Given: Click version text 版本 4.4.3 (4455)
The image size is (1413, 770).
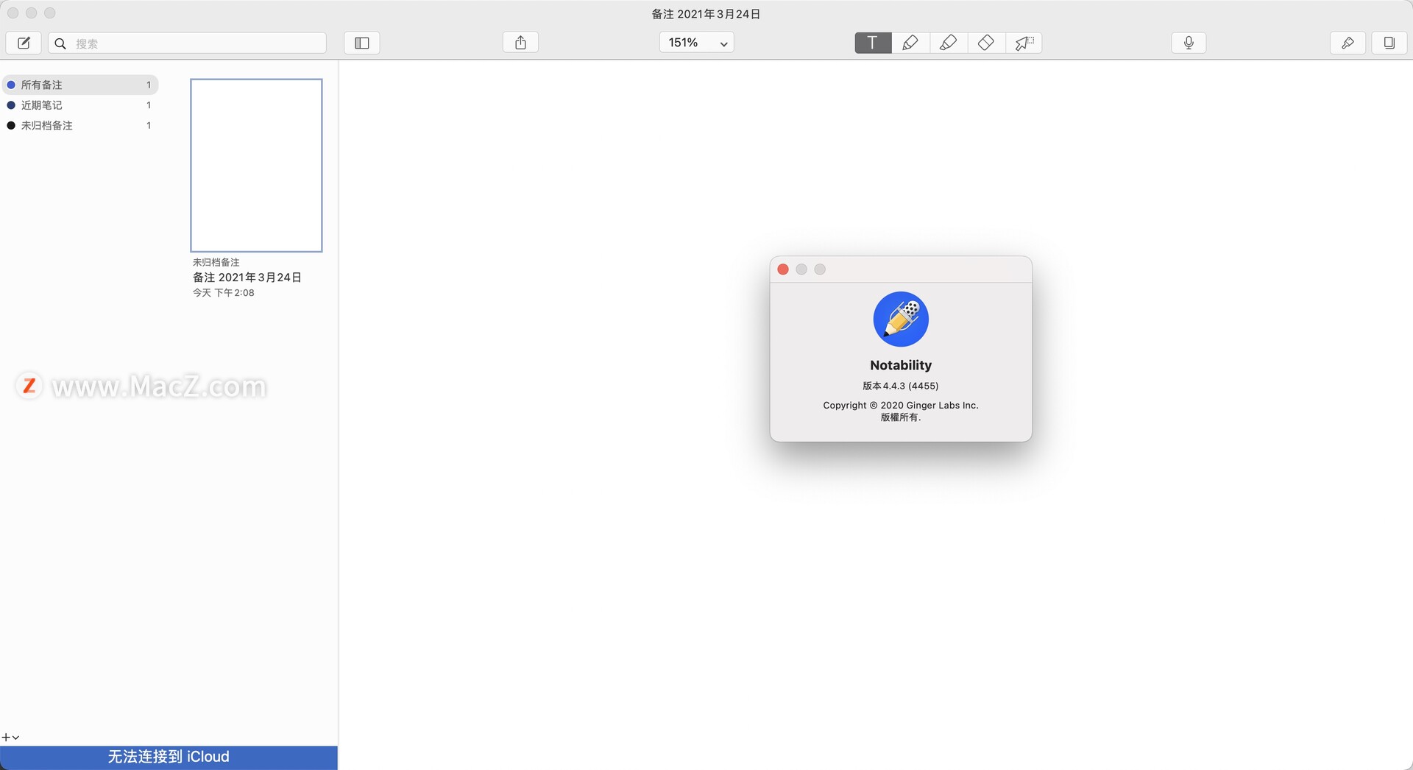Looking at the screenshot, I should [x=901, y=386].
